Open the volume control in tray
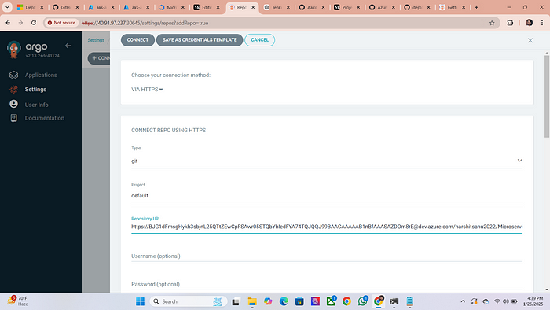Screen dimensions: 550x310 tap(506, 301)
